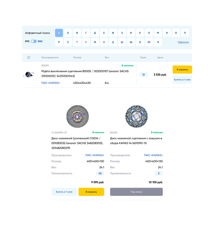Click applicability badge 45
The image size is (214, 228).
(100, 173)
